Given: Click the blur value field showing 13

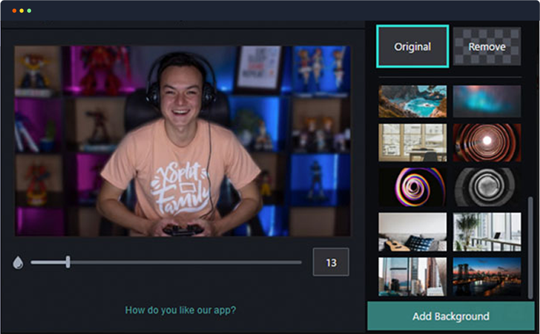Looking at the screenshot, I should coord(331,262).
